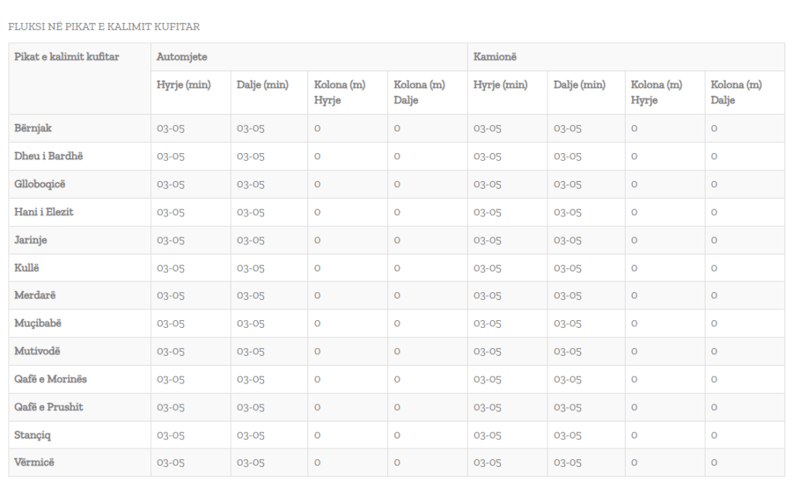Click the 'Automjete' group header

(x=182, y=57)
